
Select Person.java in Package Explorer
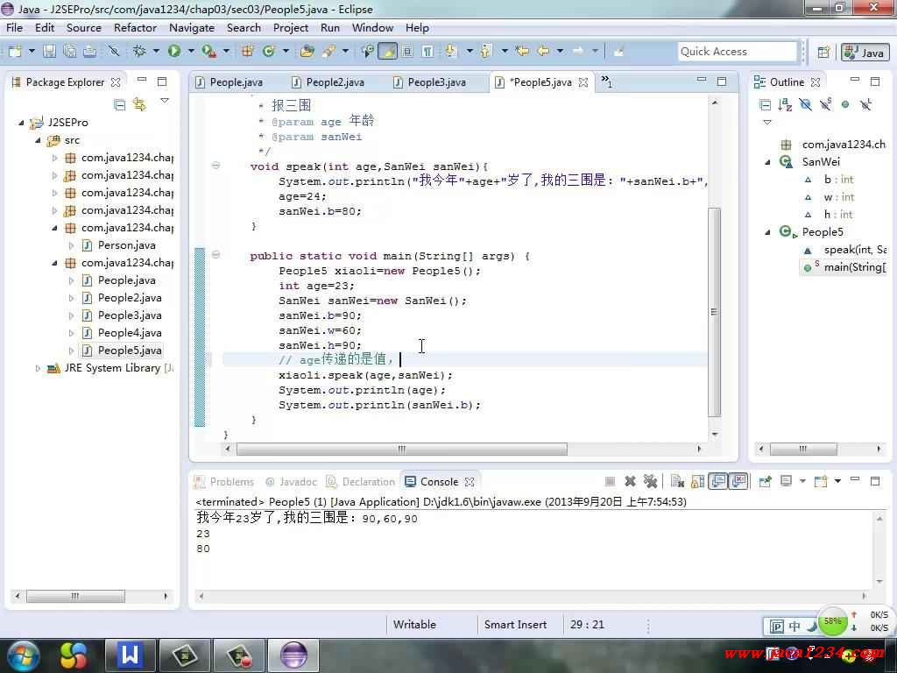(126, 245)
